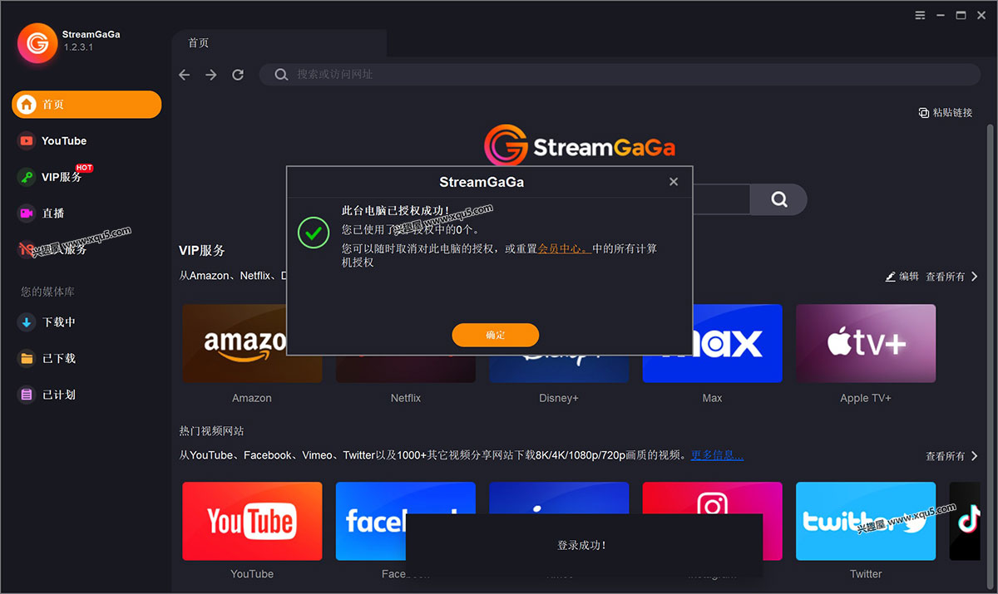This screenshot has width=998, height=594.
Task: Click 查看所有 beside 编辑 in VIP服务
Action: pyautogui.click(x=952, y=277)
